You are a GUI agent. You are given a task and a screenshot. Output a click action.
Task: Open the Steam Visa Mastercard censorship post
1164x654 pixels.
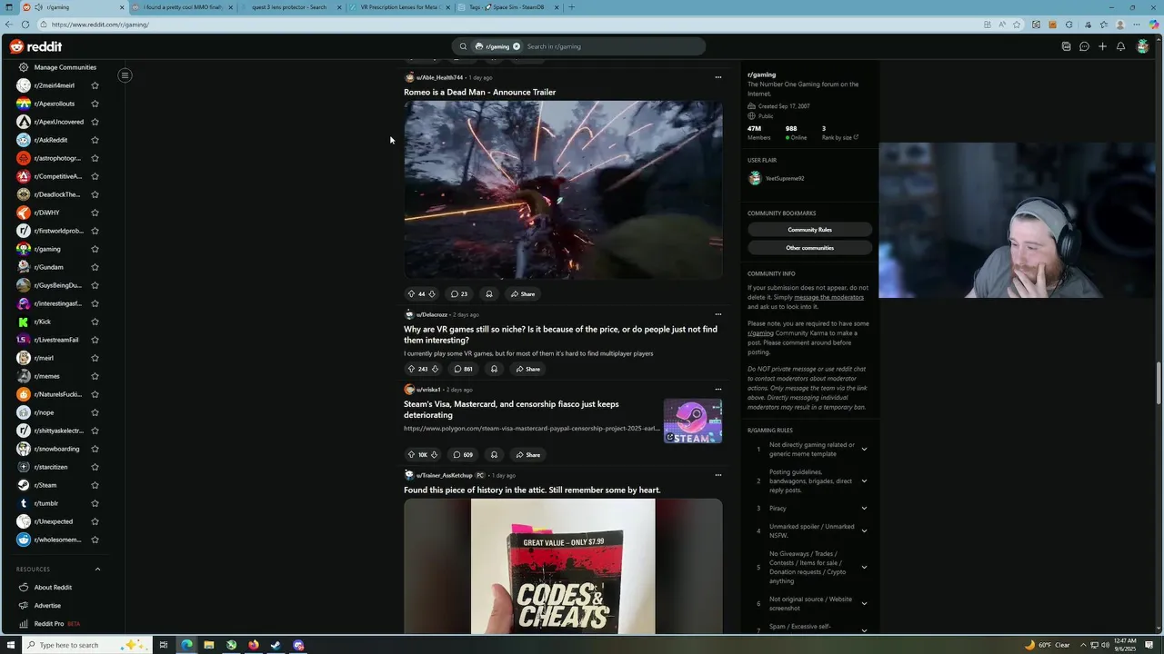(511, 410)
